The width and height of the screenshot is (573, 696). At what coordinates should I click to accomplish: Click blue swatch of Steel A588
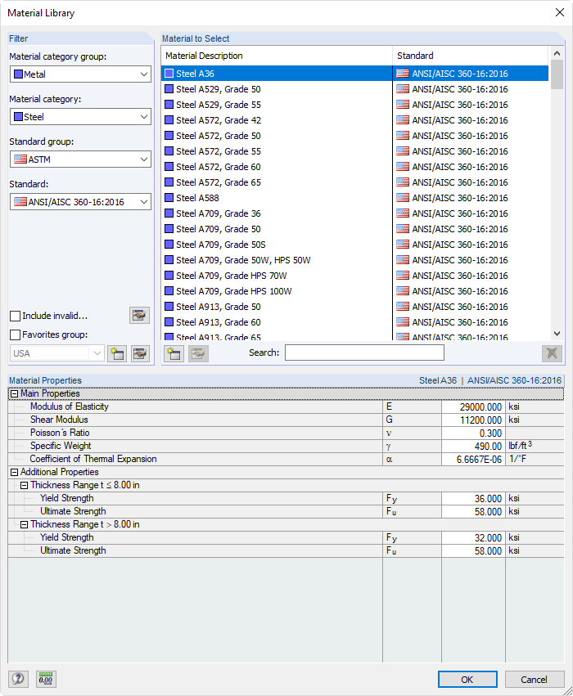point(169,198)
